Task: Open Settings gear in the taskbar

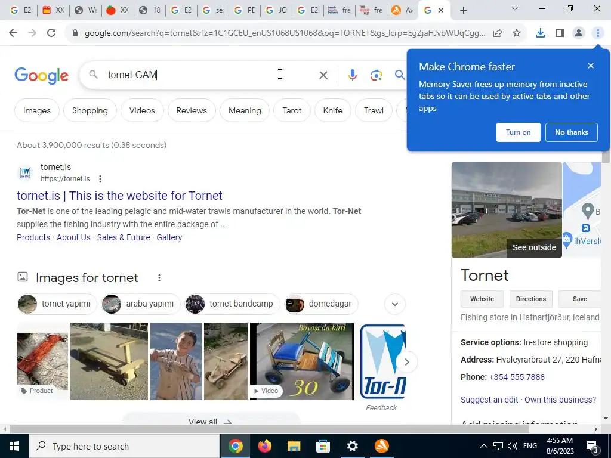Action: point(352,446)
